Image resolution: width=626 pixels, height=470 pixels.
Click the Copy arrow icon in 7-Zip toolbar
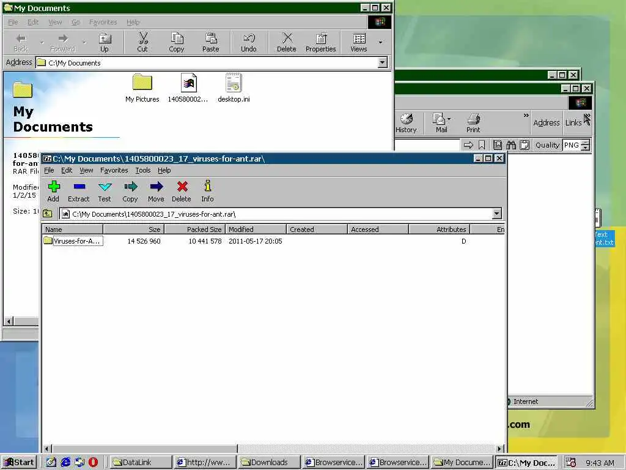[x=131, y=187]
